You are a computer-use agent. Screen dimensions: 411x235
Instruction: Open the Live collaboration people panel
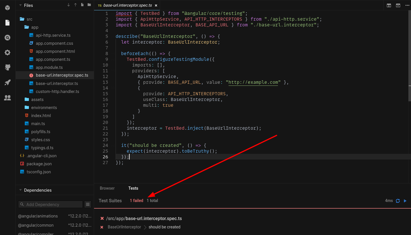[7, 98]
